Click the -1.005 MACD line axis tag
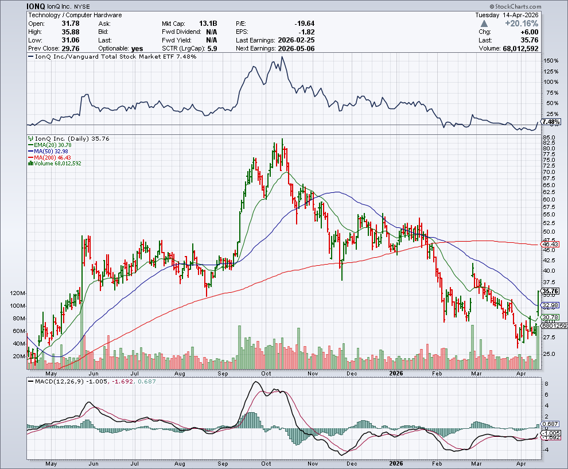This screenshot has height=469, width=568. pos(551,433)
